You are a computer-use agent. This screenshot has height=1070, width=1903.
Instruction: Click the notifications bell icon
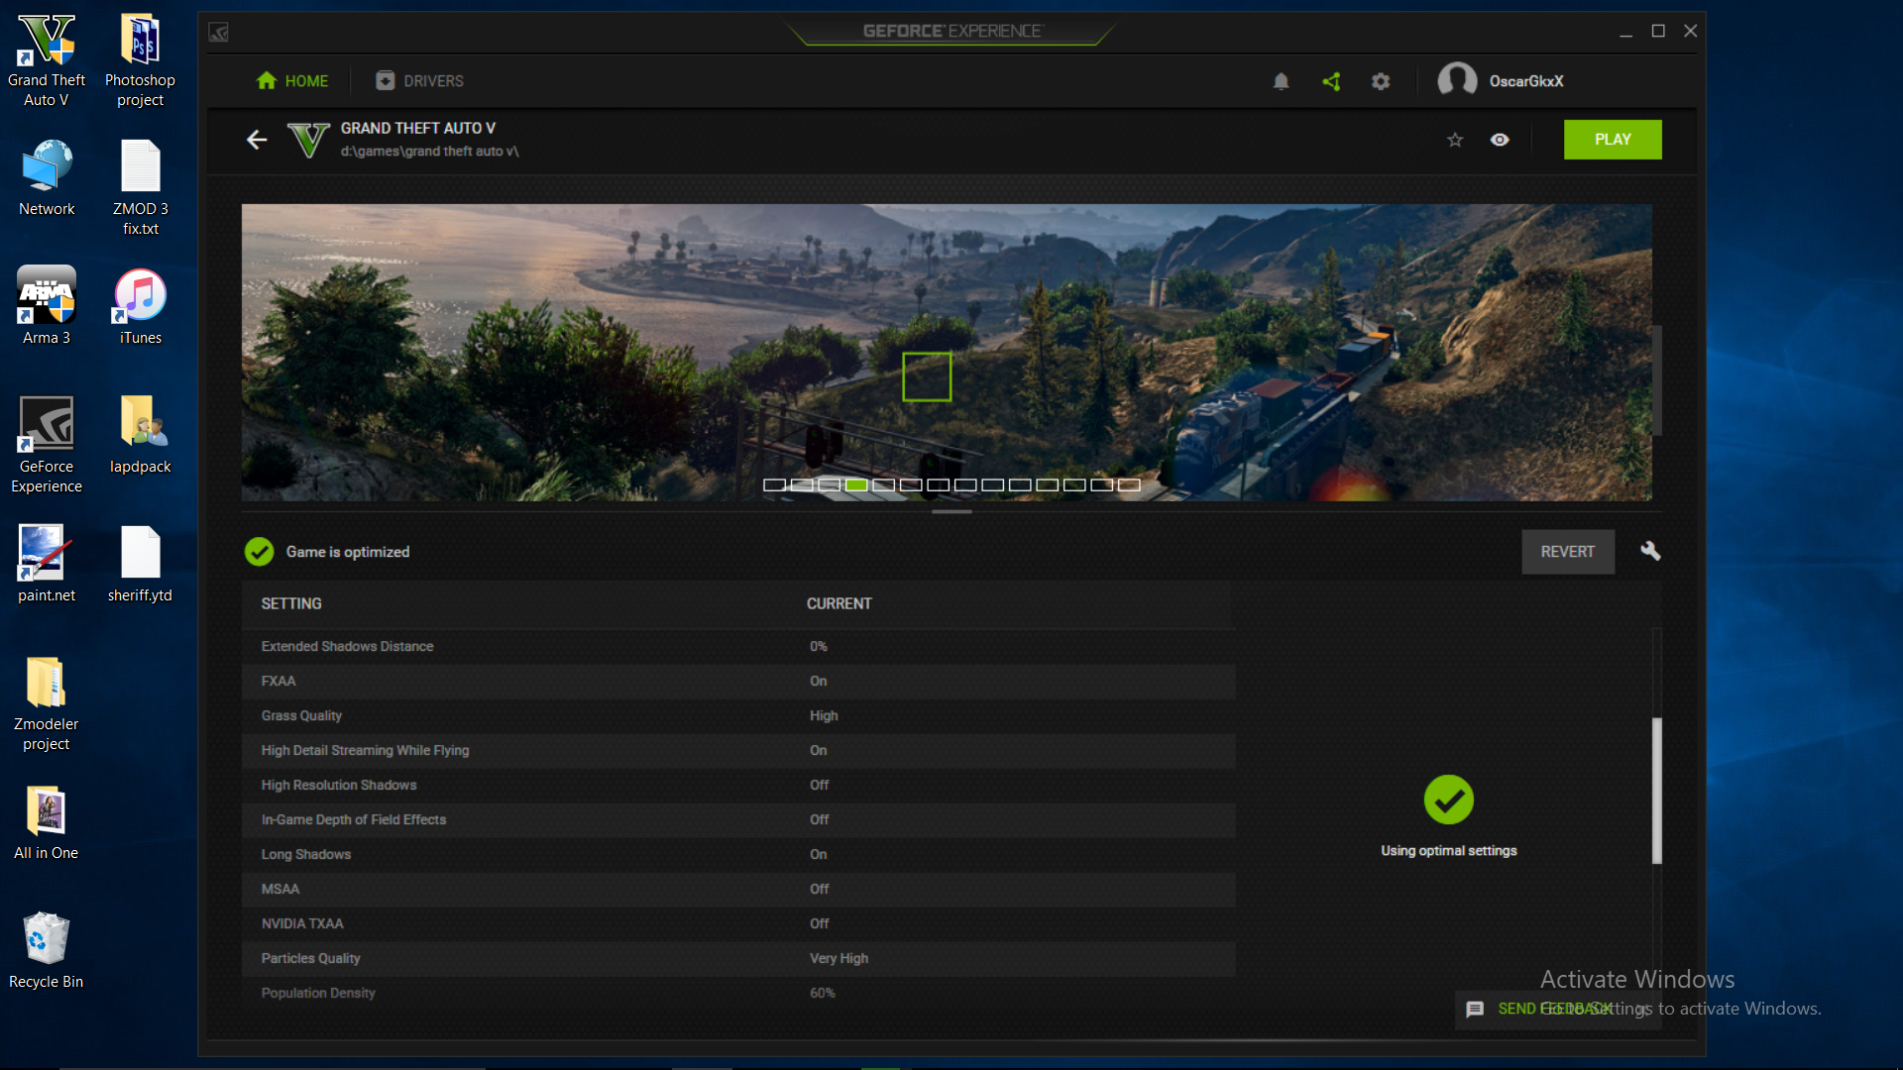(x=1281, y=81)
